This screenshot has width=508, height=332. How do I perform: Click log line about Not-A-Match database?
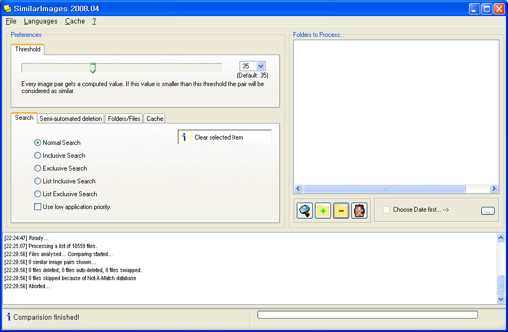pos(70,278)
